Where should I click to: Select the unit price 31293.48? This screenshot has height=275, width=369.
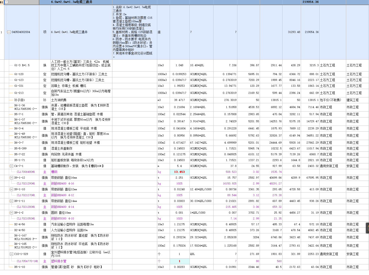[294, 32]
